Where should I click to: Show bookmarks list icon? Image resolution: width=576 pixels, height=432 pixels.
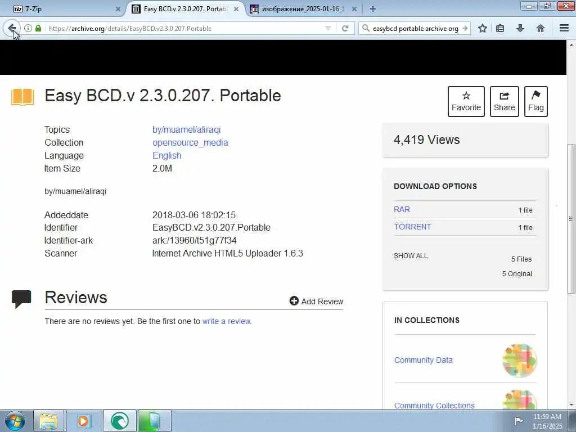tap(500, 28)
